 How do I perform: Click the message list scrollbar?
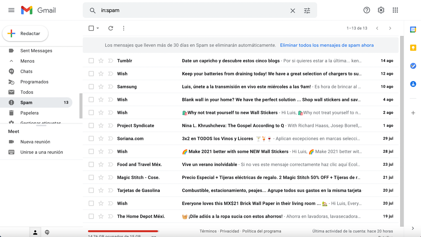coord(402,131)
